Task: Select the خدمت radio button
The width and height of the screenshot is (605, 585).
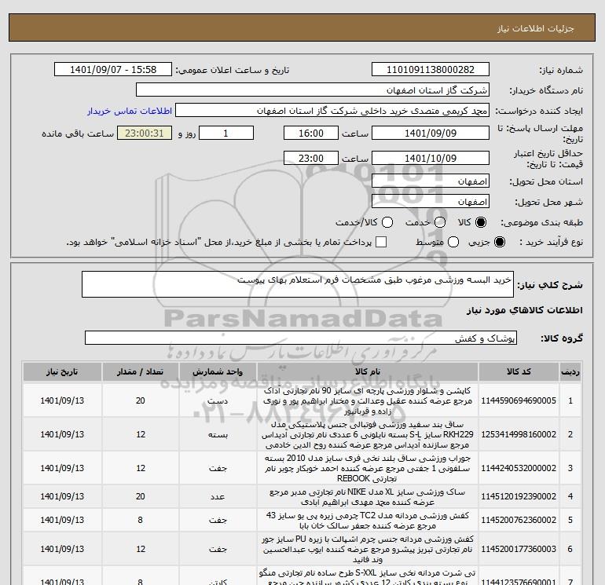Action: click(440, 222)
